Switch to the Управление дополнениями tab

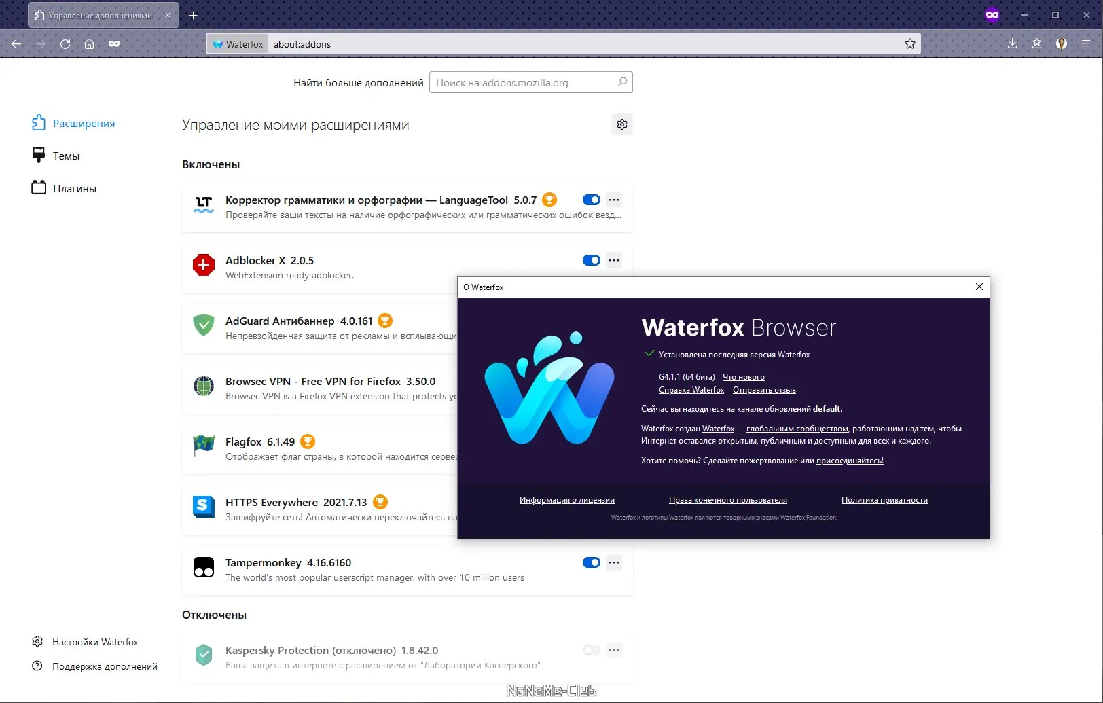point(103,15)
